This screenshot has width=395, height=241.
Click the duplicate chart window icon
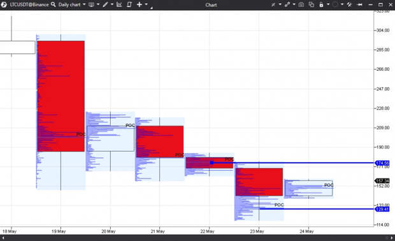pyautogui.click(x=312, y=4)
